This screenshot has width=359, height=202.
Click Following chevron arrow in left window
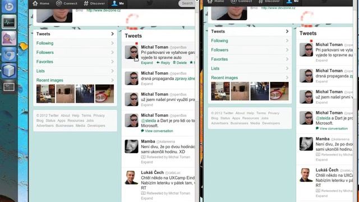coord(112,43)
